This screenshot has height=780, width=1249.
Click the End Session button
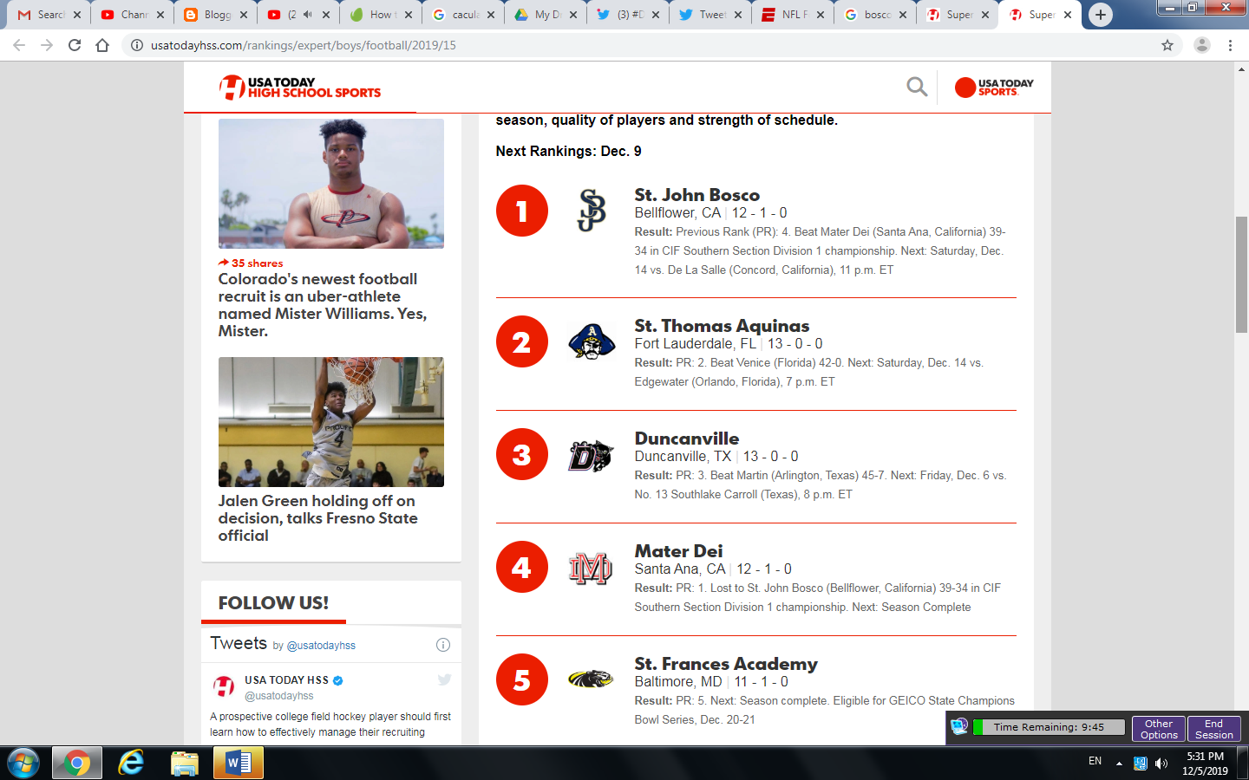[x=1213, y=729]
